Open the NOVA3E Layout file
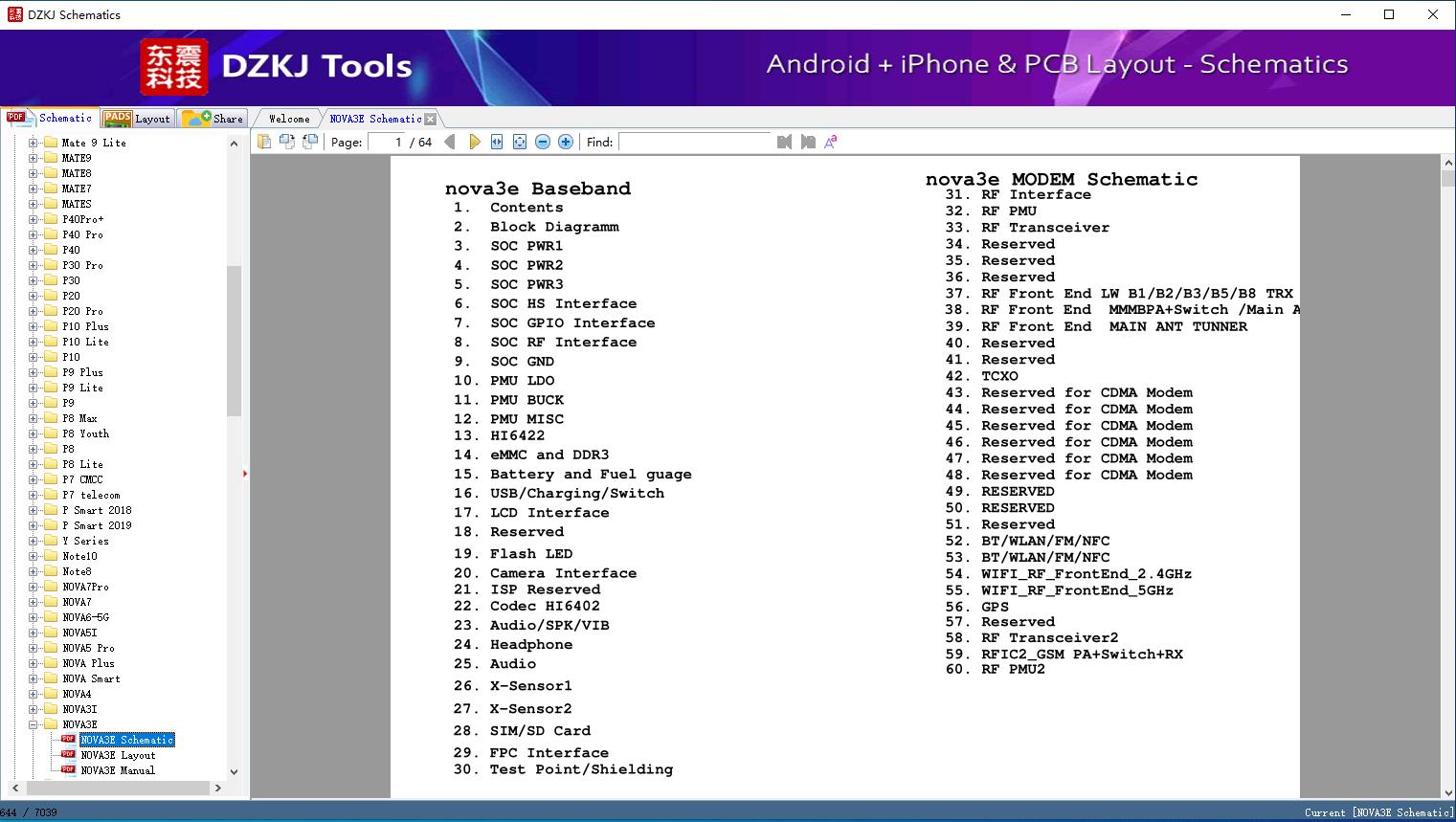This screenshot has width=1456, height=822. (118, 755)
